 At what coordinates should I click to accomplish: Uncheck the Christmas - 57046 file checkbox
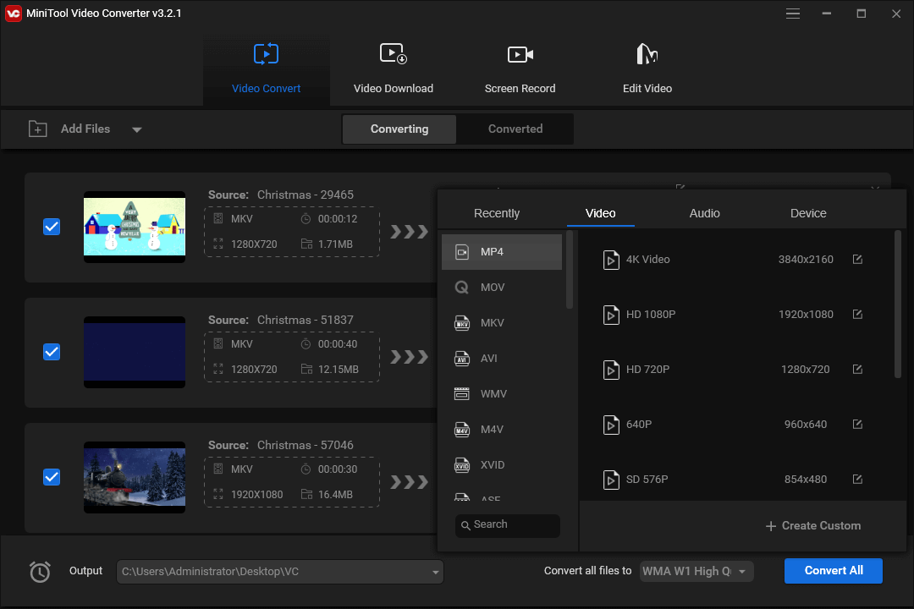(52, 477)
